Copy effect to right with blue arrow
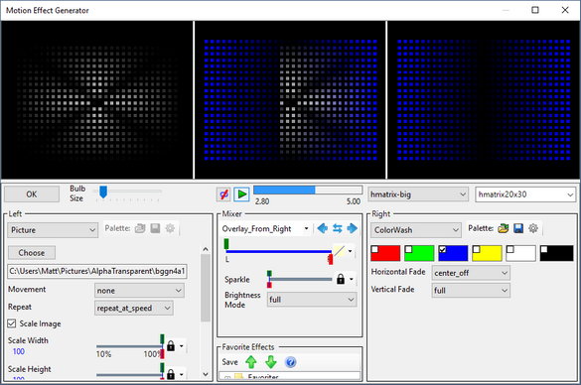581x385 pixels. (x=352, y=228)
